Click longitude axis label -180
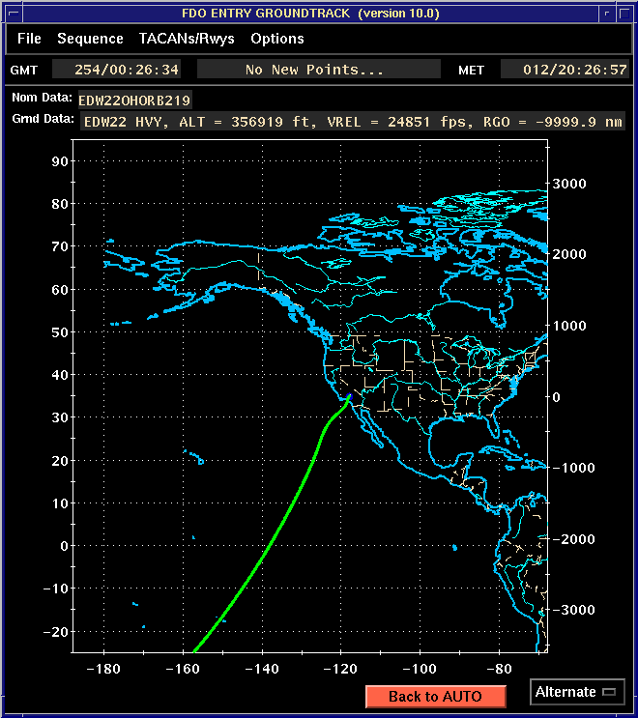 click(x=103, y=669)
